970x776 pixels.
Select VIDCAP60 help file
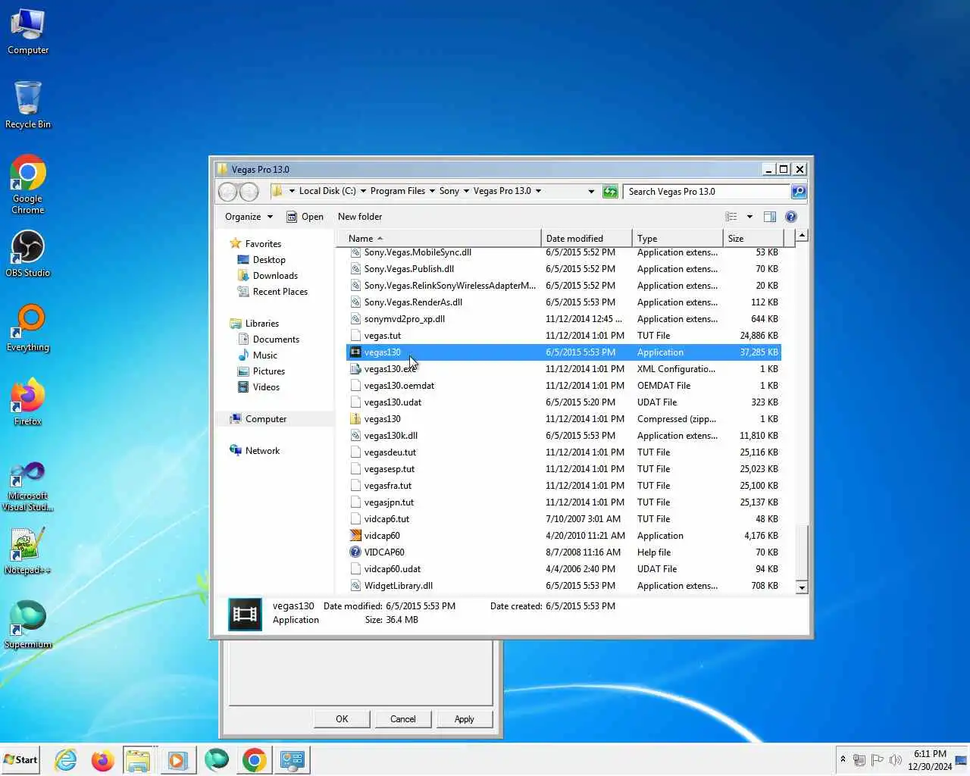564,552
